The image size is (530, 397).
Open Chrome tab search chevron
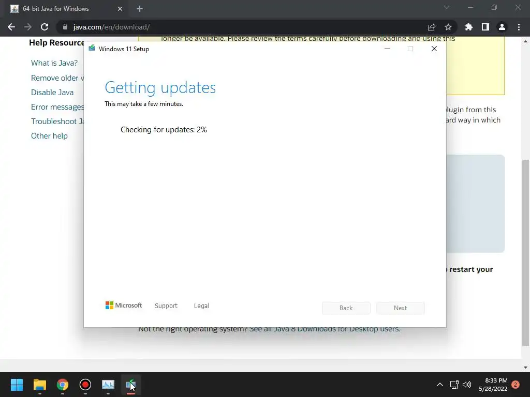tap(447, 7)
